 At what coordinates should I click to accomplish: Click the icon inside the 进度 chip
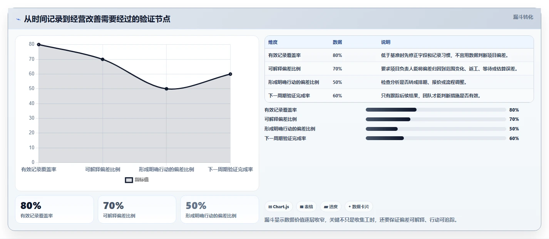tap(326, 207)
